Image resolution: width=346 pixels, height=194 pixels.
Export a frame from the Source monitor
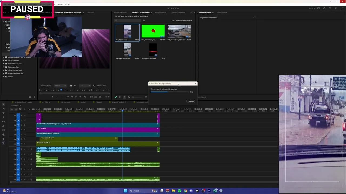[100, 97]
